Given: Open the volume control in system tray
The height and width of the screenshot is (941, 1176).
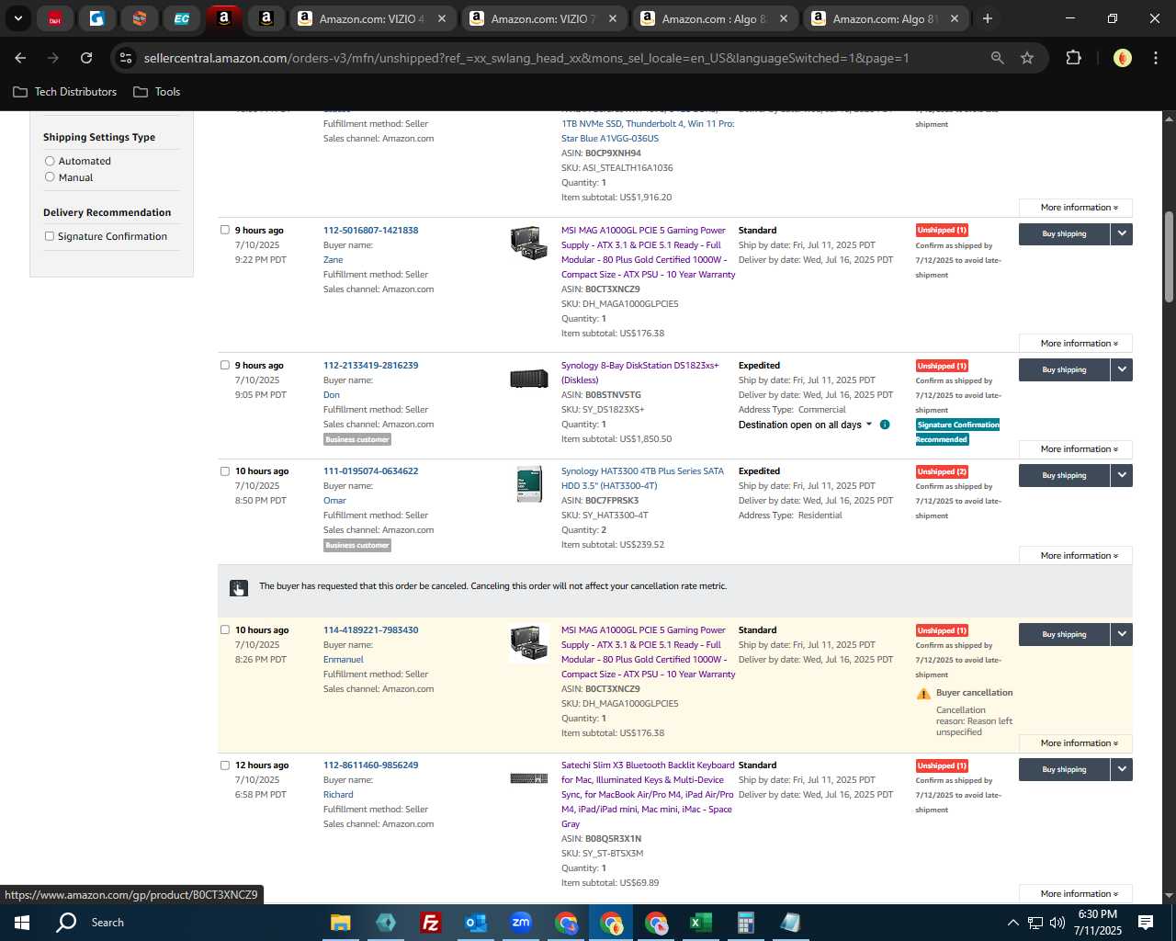Looking at the screenshot, I should 1057,923.
